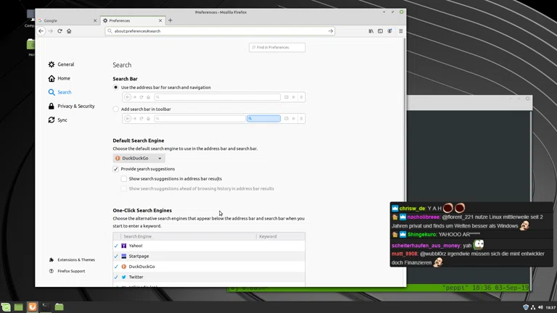Show desktop via first green taskbar icon
This screenshot has height=313, width=557.
tap(19, 307)
